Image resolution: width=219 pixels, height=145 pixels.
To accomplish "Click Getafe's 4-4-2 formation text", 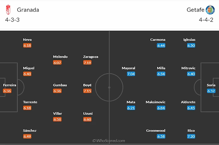I will (x=206, y=20).
